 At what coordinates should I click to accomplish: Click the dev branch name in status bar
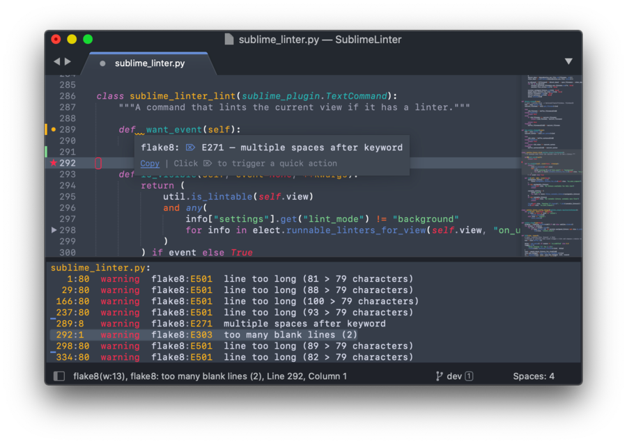coord(454,376)
